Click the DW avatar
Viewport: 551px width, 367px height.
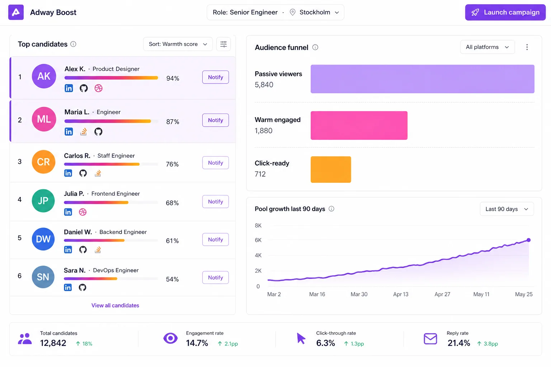pyautogui.click(x=43, y=239)
